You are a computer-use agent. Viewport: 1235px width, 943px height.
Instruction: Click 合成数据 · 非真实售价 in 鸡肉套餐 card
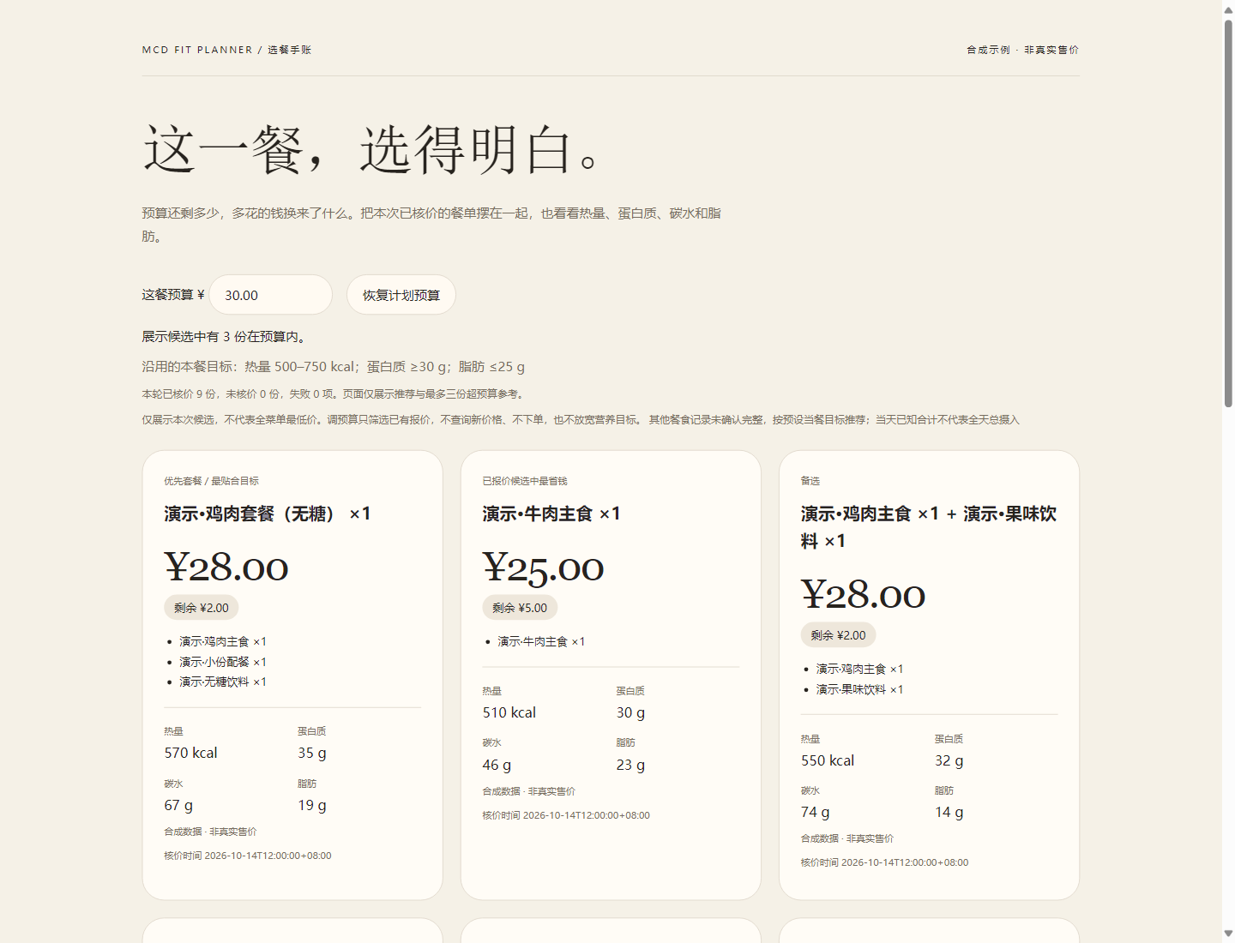coord(211,832)
